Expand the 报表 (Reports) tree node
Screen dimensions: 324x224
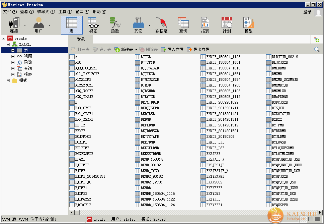pyautogui.click(x=13, y=74)
